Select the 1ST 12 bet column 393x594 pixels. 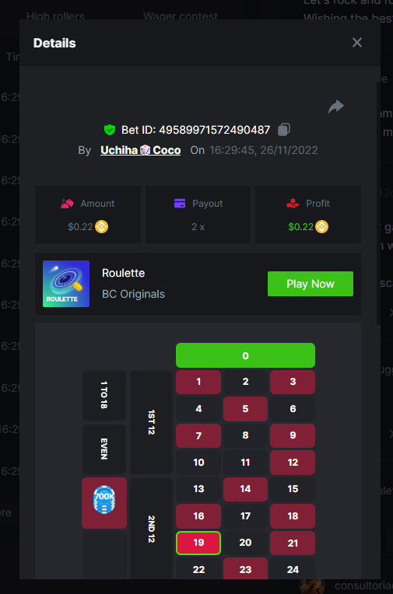pos(151,422)
